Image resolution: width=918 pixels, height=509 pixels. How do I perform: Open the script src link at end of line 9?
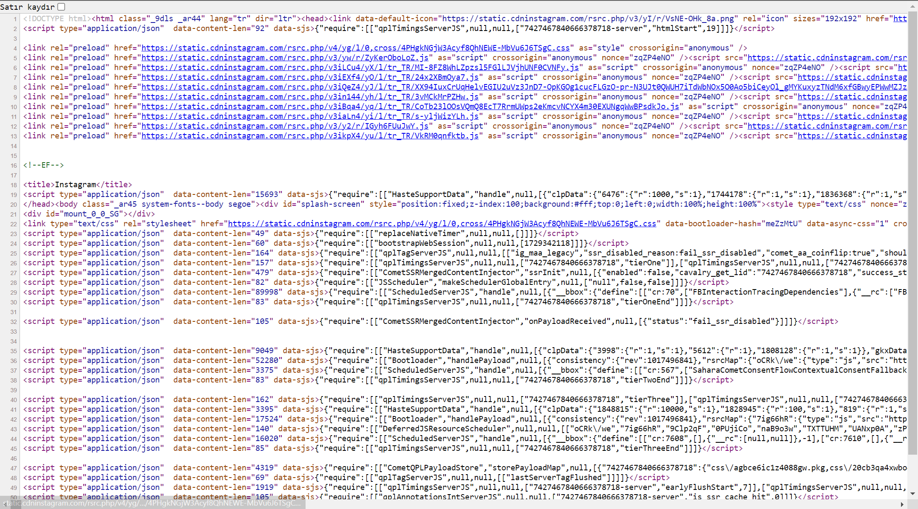(852, 97)
